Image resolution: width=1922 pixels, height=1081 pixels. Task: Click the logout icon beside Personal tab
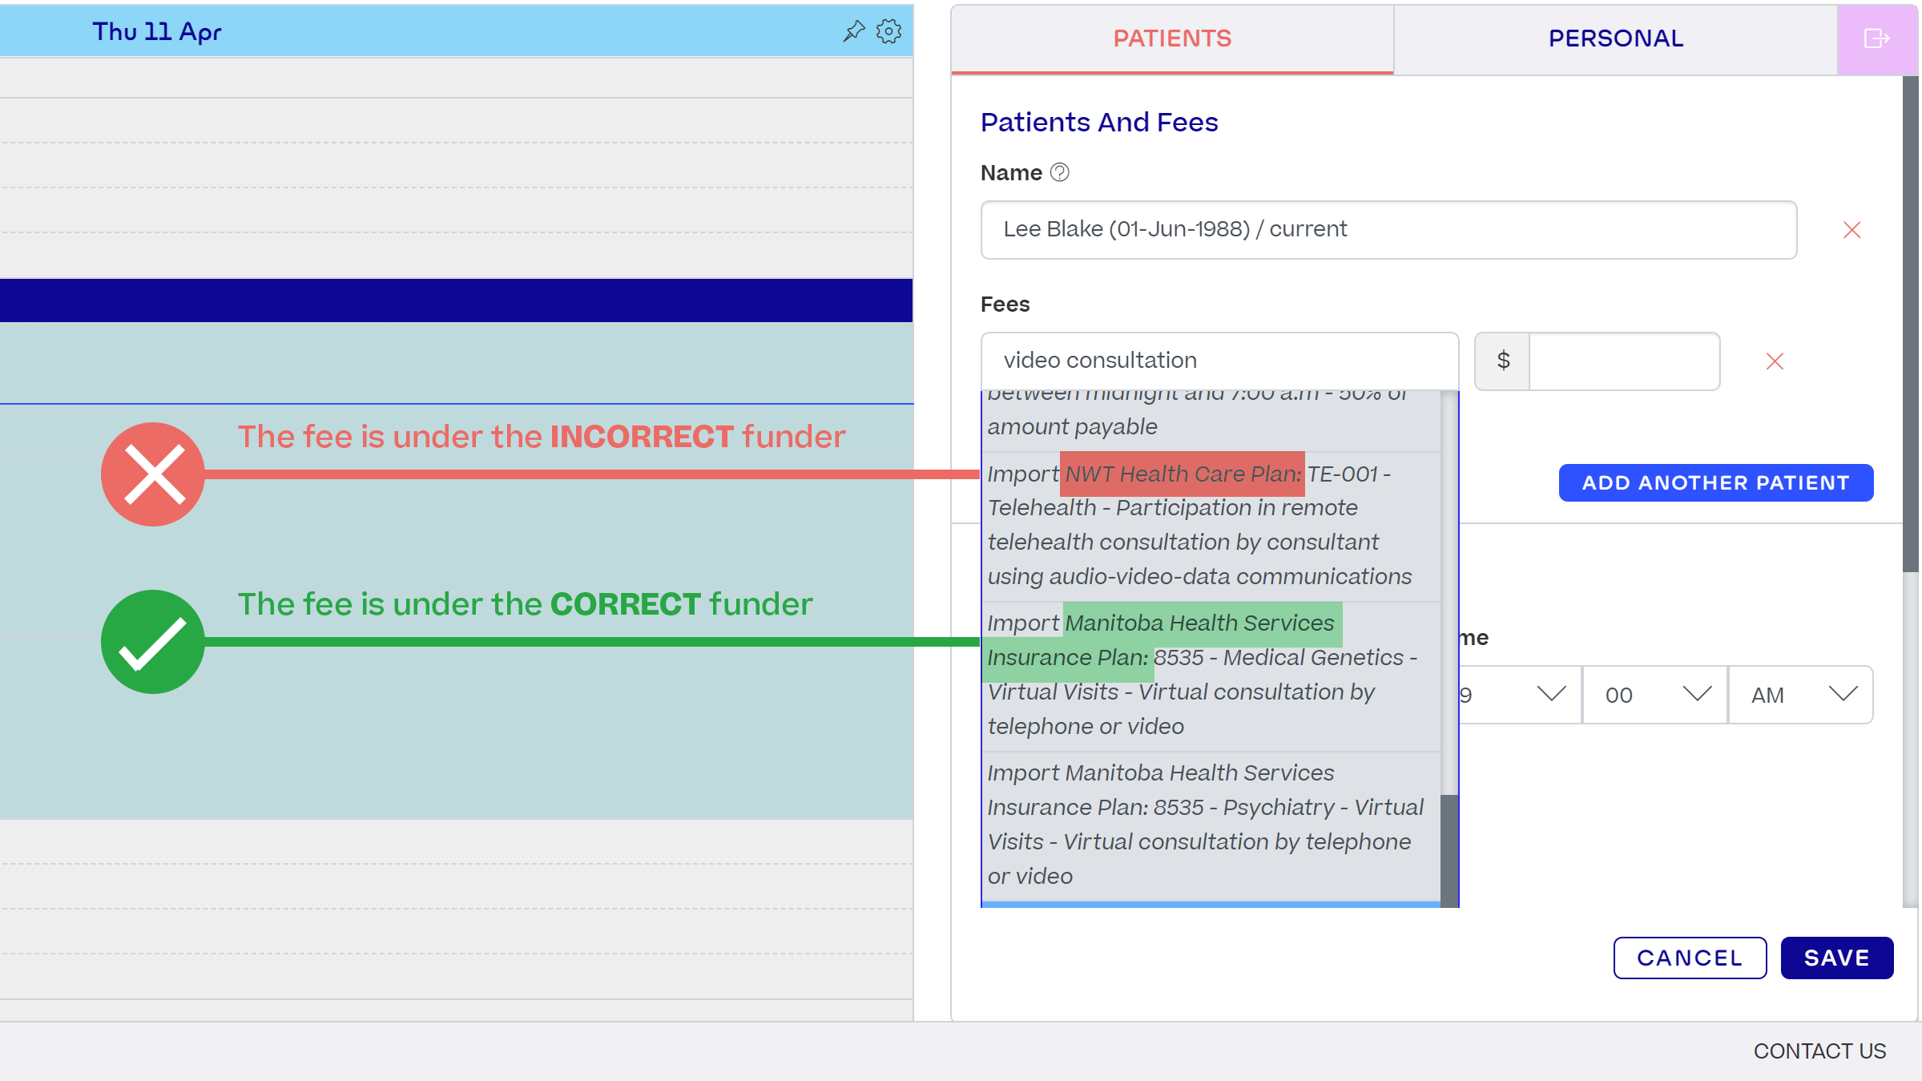click(x=1877, y=38)
